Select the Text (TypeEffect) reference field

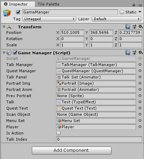pyautogui.click(x=96, y=102)
